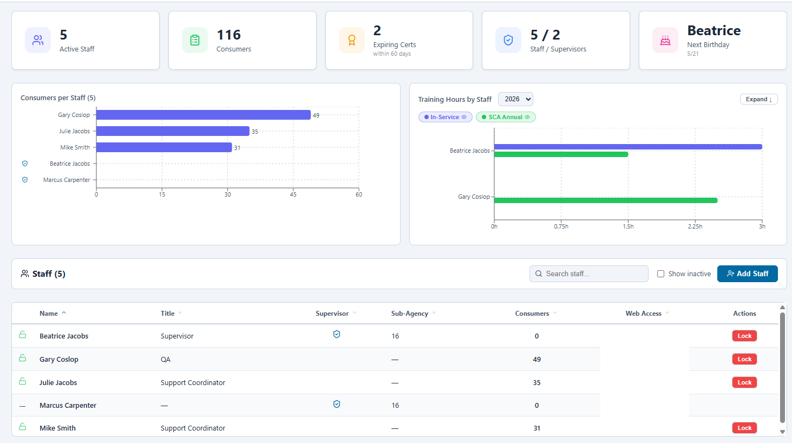Click Gary Coslop's 49 consumers bar

[203, 115]
